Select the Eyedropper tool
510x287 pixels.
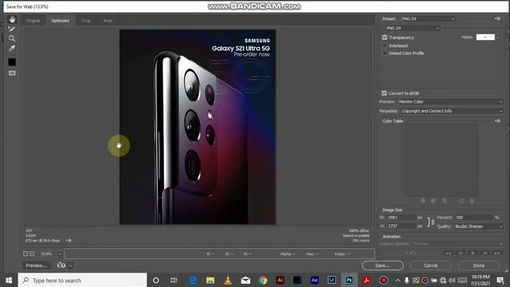[12, 48]
